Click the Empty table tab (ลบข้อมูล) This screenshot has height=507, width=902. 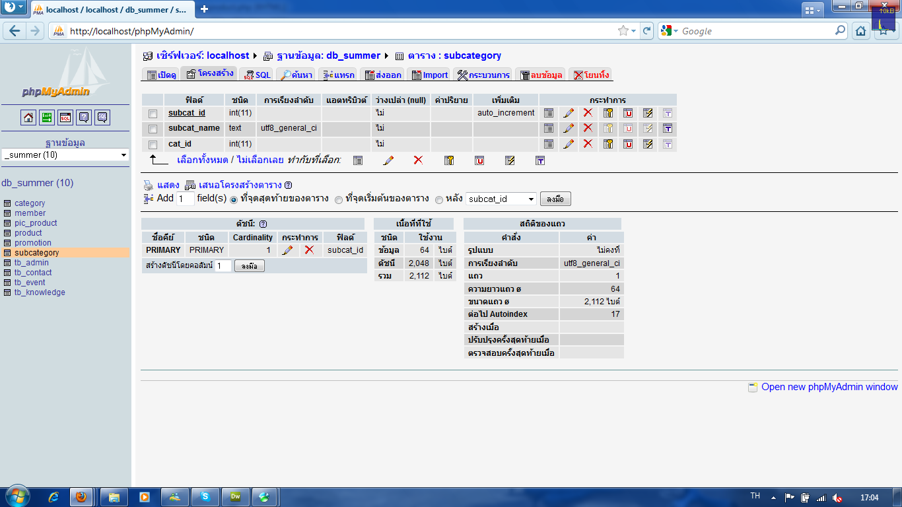click(541, 75)
